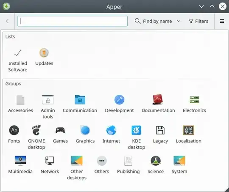Browse the Legacy group

pos(160,134)
